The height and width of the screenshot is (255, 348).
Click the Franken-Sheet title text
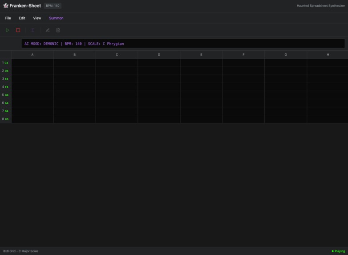click(x=25, y=6)
